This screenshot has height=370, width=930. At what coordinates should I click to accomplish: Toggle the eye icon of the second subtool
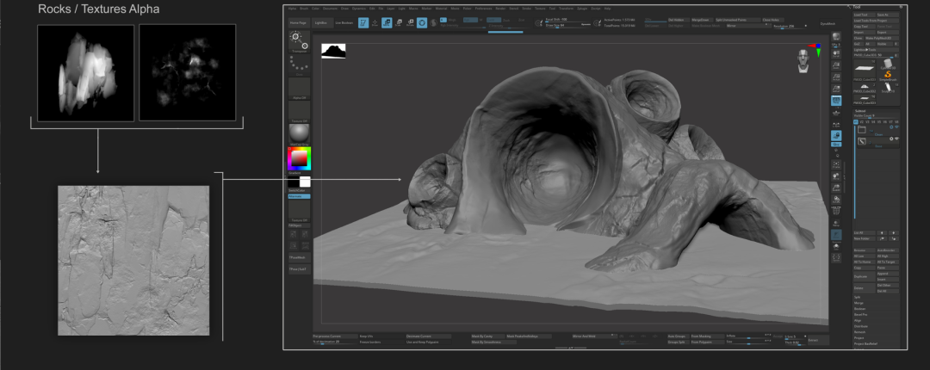(x=896, y=139)
